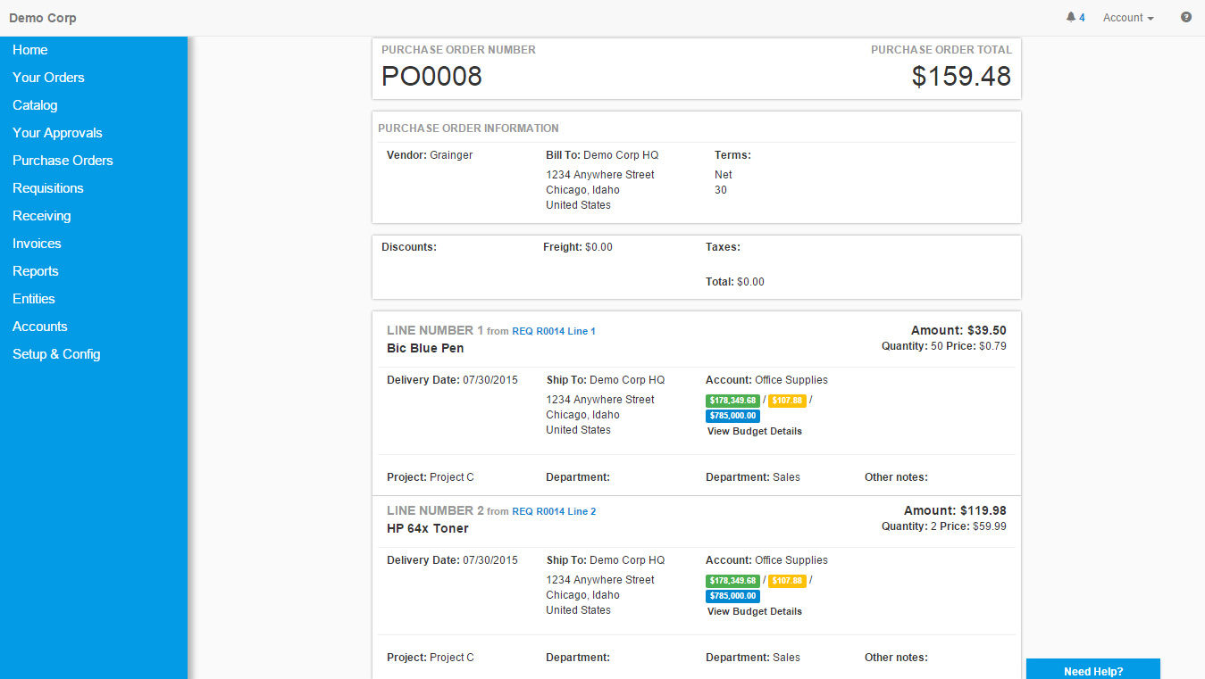This screenshot has width=1205, height=679.
Task: Open Your Approvals in sidebar
Action: [x=57, y=133]
